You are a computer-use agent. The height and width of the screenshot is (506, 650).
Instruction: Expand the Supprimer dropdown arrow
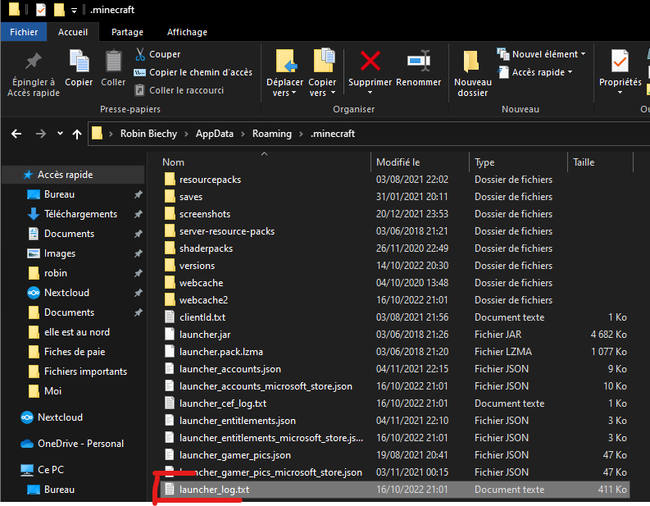[x=370, y=93]
